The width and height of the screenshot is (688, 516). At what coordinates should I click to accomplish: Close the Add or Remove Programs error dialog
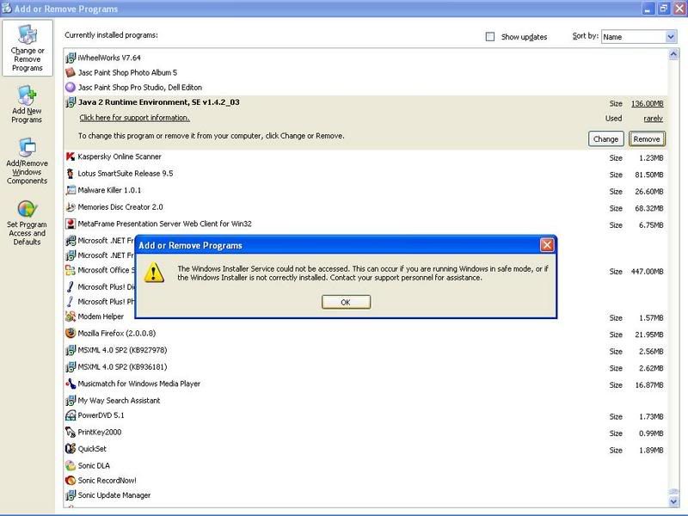click(x=547, y=245)
